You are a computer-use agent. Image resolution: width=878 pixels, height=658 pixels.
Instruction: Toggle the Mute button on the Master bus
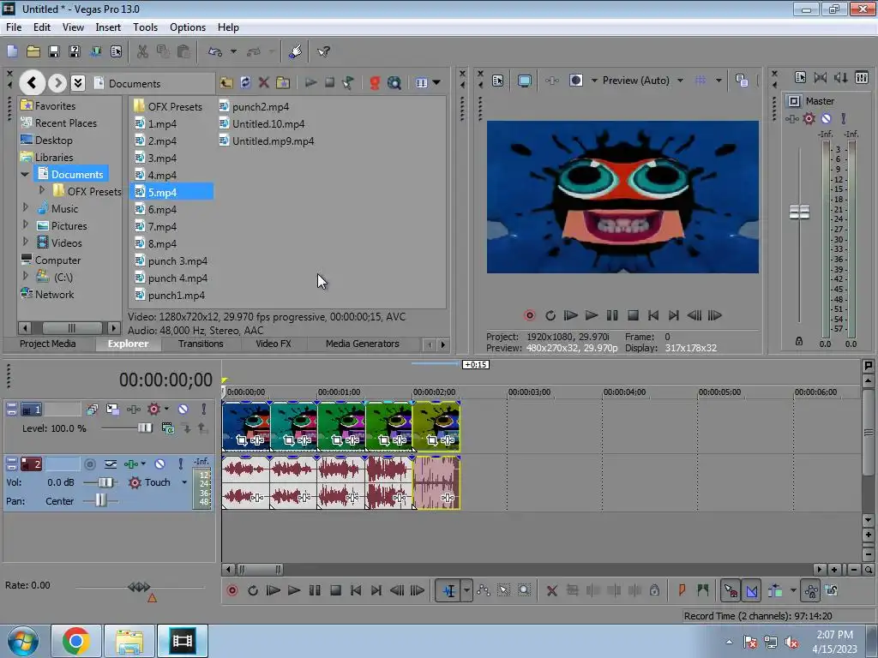[827, 118]
